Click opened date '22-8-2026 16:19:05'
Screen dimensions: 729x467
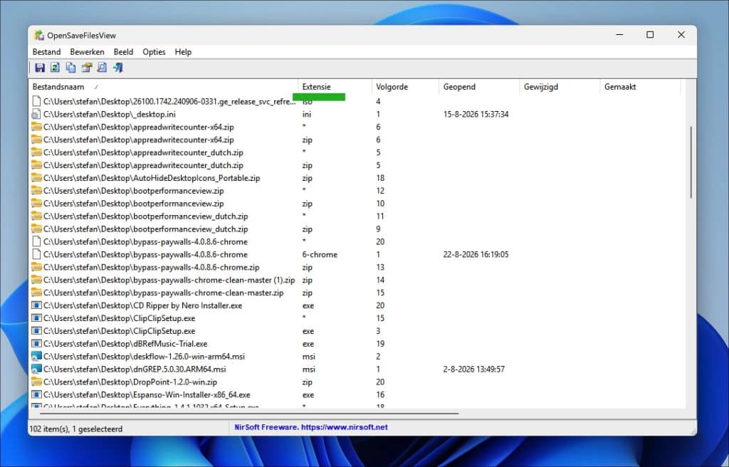tap(476, 254)
